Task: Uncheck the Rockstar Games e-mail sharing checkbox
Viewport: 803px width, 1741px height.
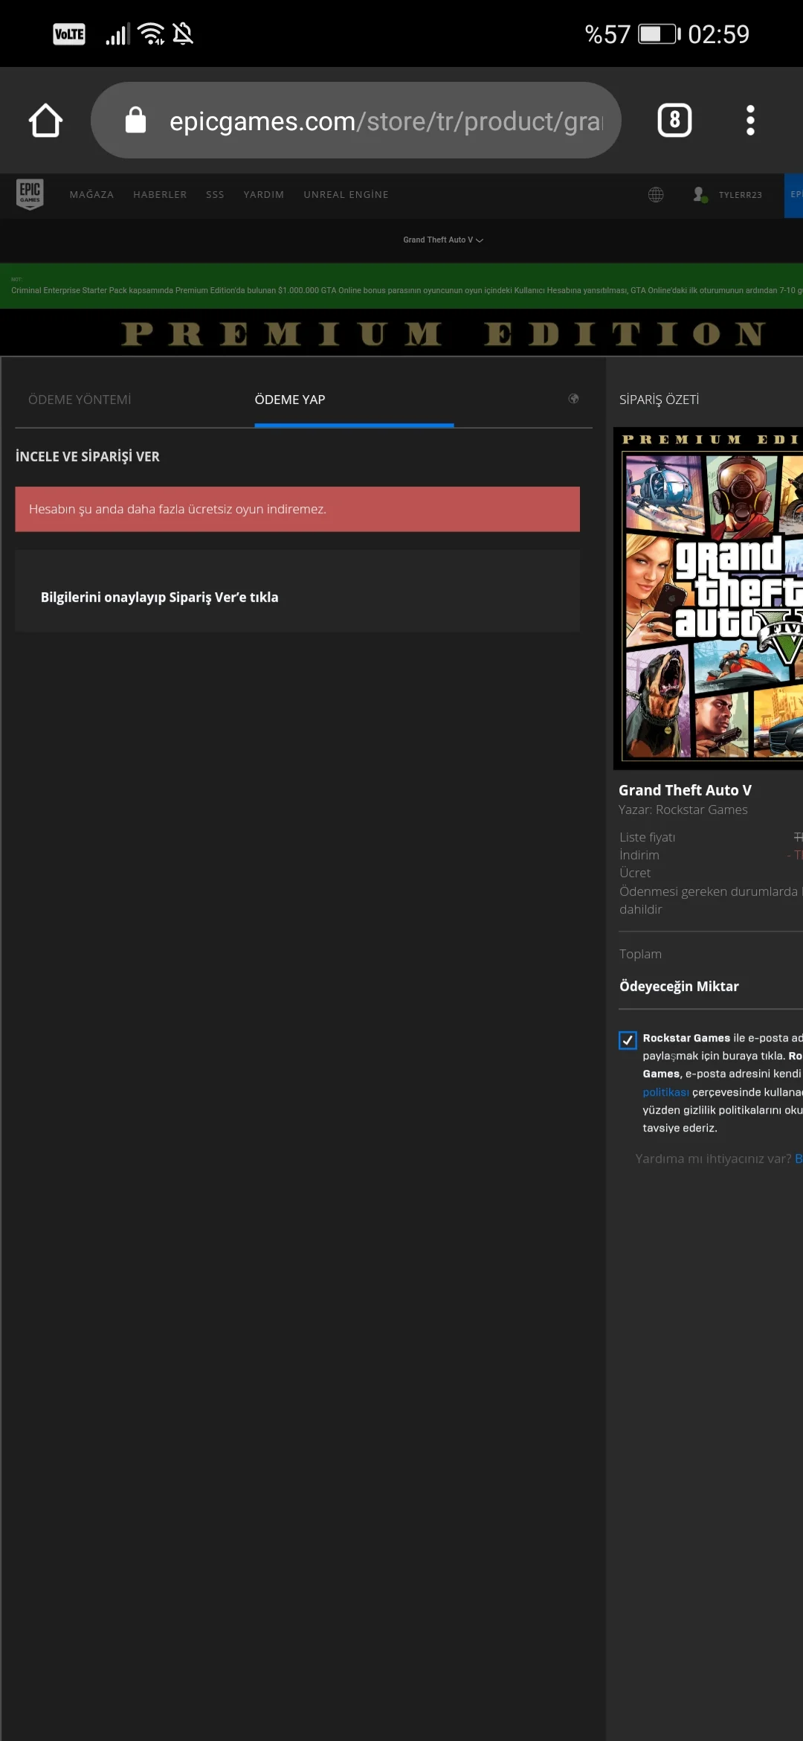Action: 628,1040
